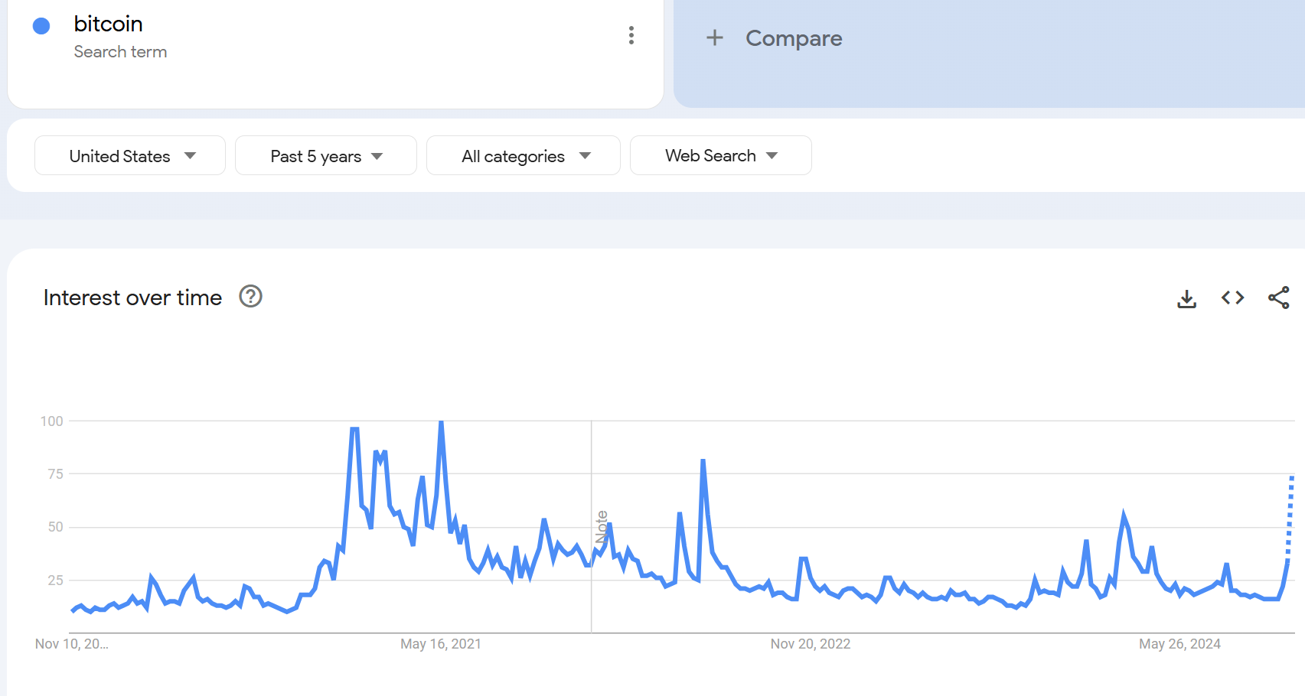Click the embed code icon
The height and width of the screenshot is (696, 1305).
1232,298
